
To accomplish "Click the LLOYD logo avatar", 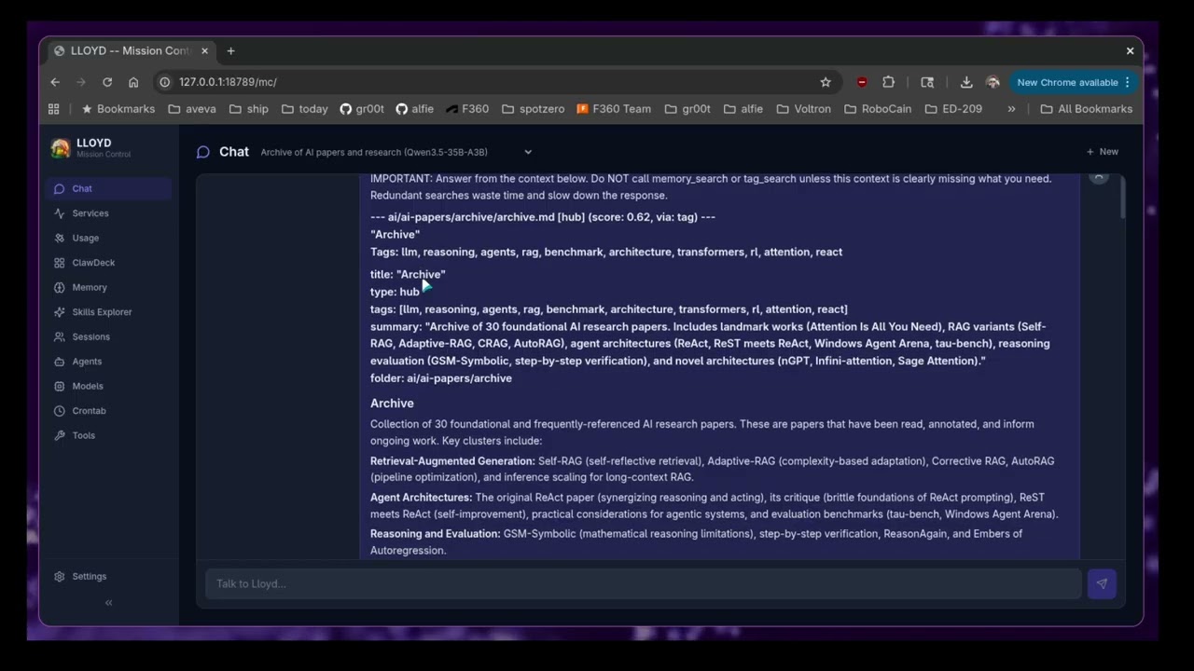I will (61, 148).
